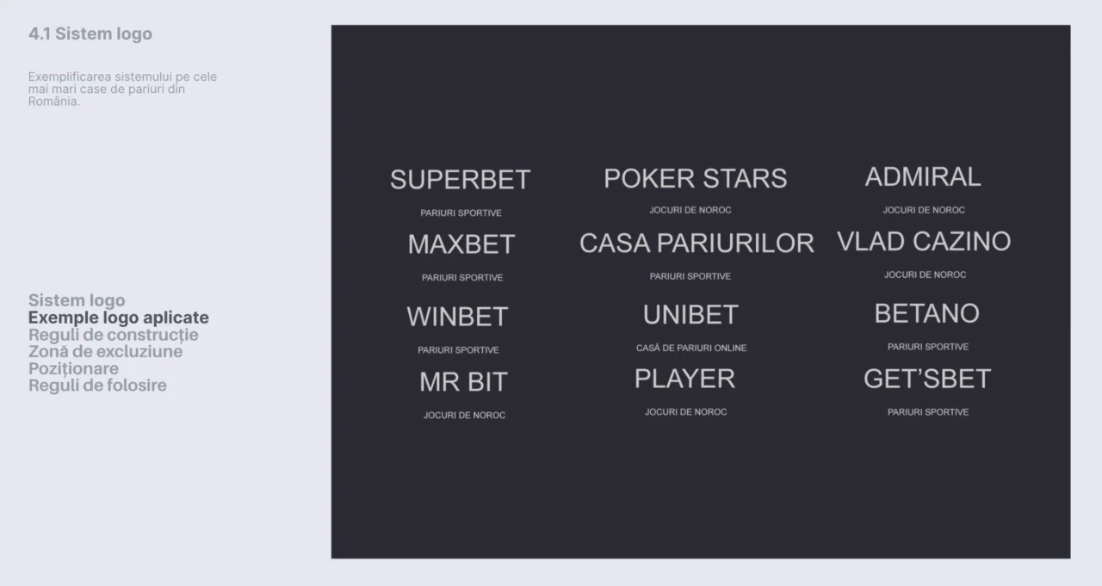Click the 4.1 Sistem logo heading
The height and width of the screenshot is (586, 1102).
tap(90, 34)
